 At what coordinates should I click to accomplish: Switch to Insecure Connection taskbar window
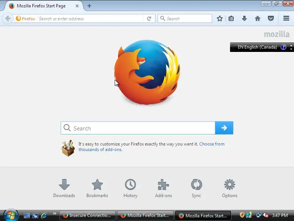[x=87, y=215]
